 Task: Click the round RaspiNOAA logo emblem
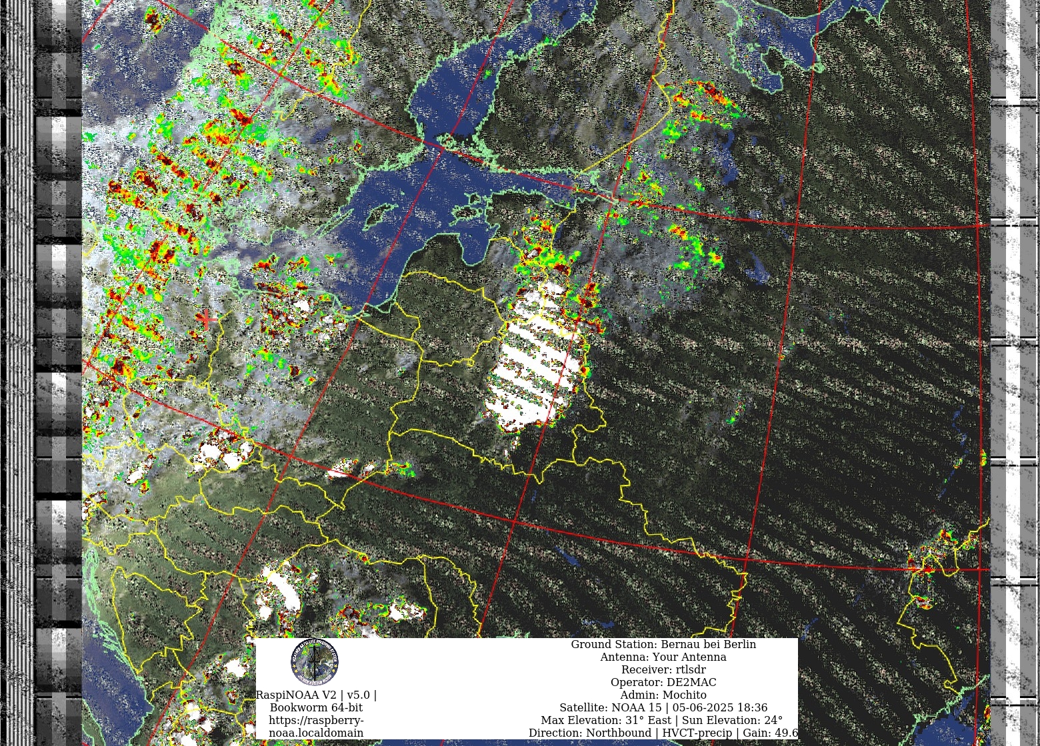(x=315, y=662)
